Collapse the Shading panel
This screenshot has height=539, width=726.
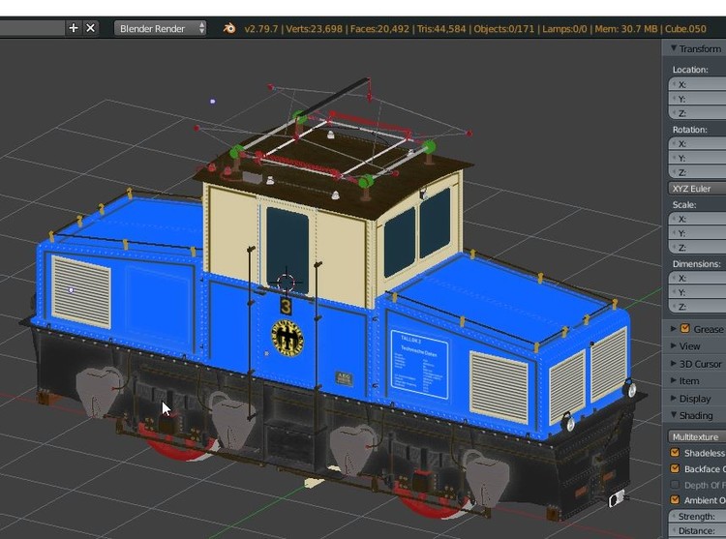(x=695, y=416)
